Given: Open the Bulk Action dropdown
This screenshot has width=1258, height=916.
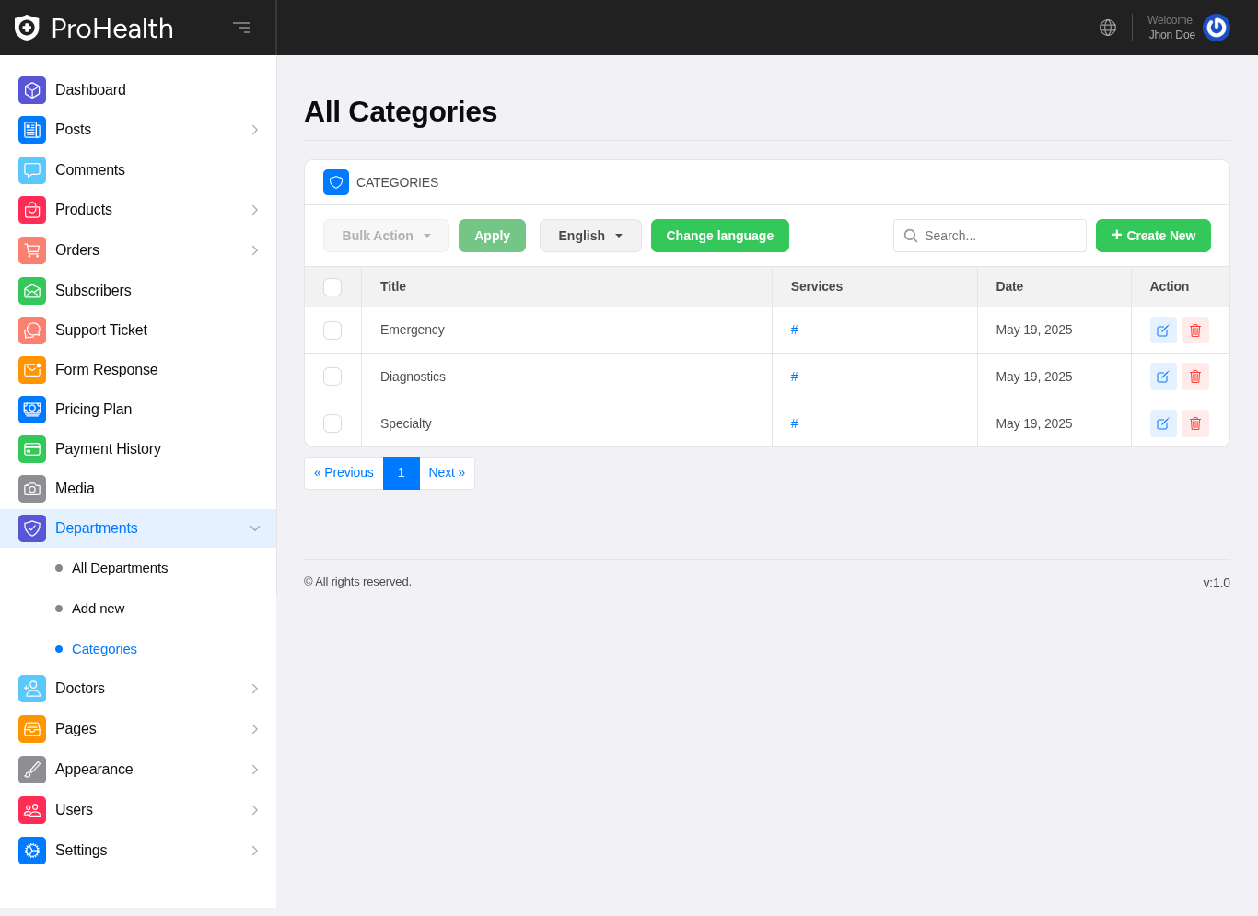Looking at the screenshot, I should pos(386,236).
